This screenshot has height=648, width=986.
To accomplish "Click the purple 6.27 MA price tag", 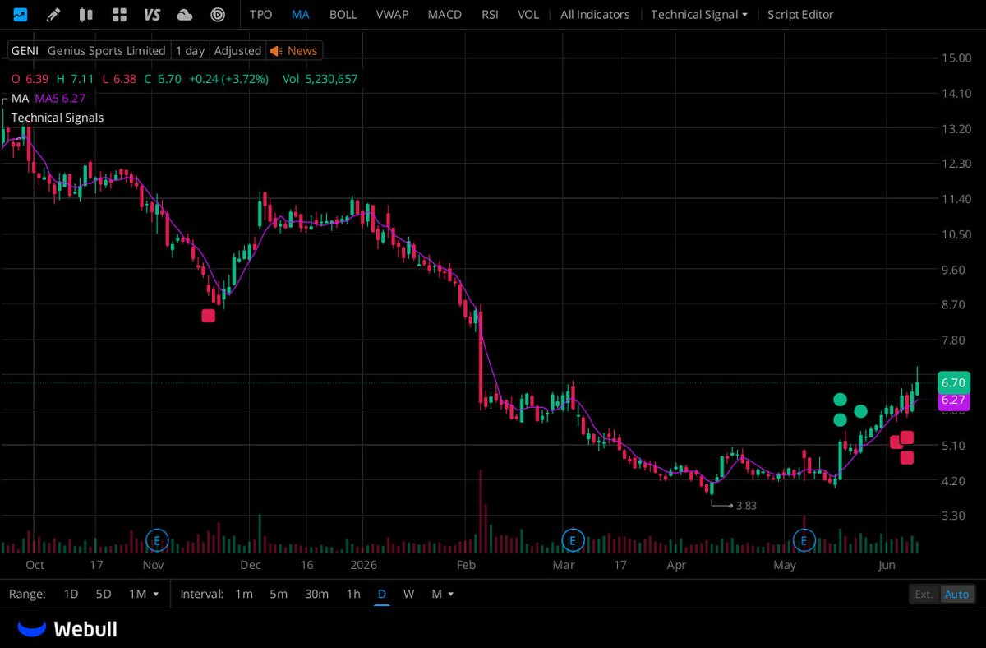I will tap(953, 400).
